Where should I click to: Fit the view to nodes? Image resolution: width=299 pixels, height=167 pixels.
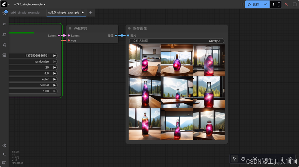(255, 158)
